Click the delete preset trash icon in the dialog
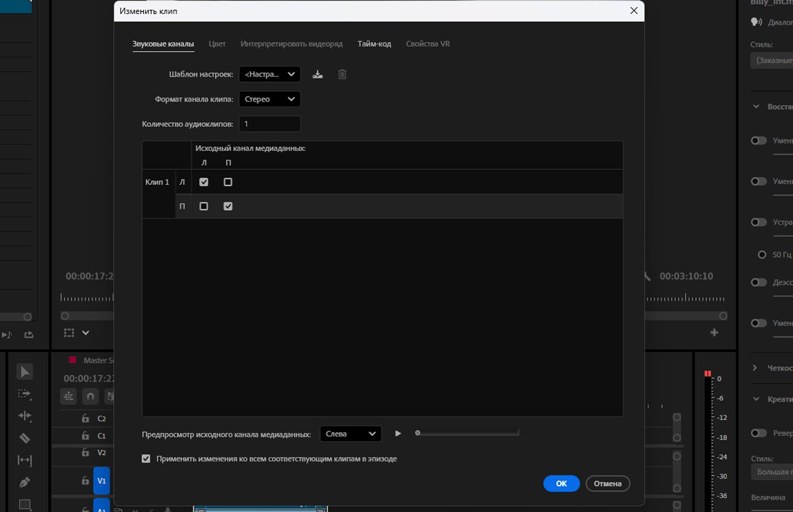The width and height of the screenshot is (793, 512). point(342,74)
